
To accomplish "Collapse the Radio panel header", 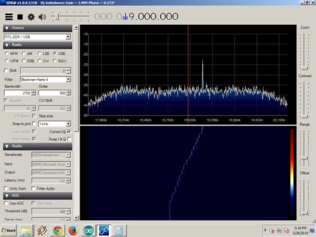I will tap(37, 45).
